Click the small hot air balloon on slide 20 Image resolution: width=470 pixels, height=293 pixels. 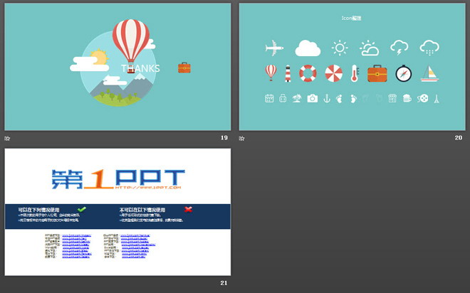(271, 73)
